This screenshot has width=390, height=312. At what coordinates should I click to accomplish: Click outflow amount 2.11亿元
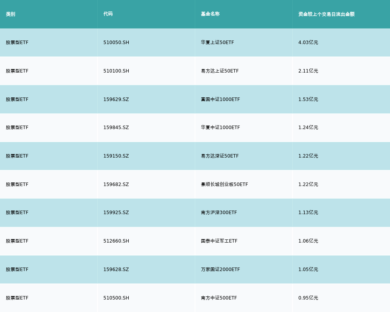pyautogui.click(x=308, y=71)
